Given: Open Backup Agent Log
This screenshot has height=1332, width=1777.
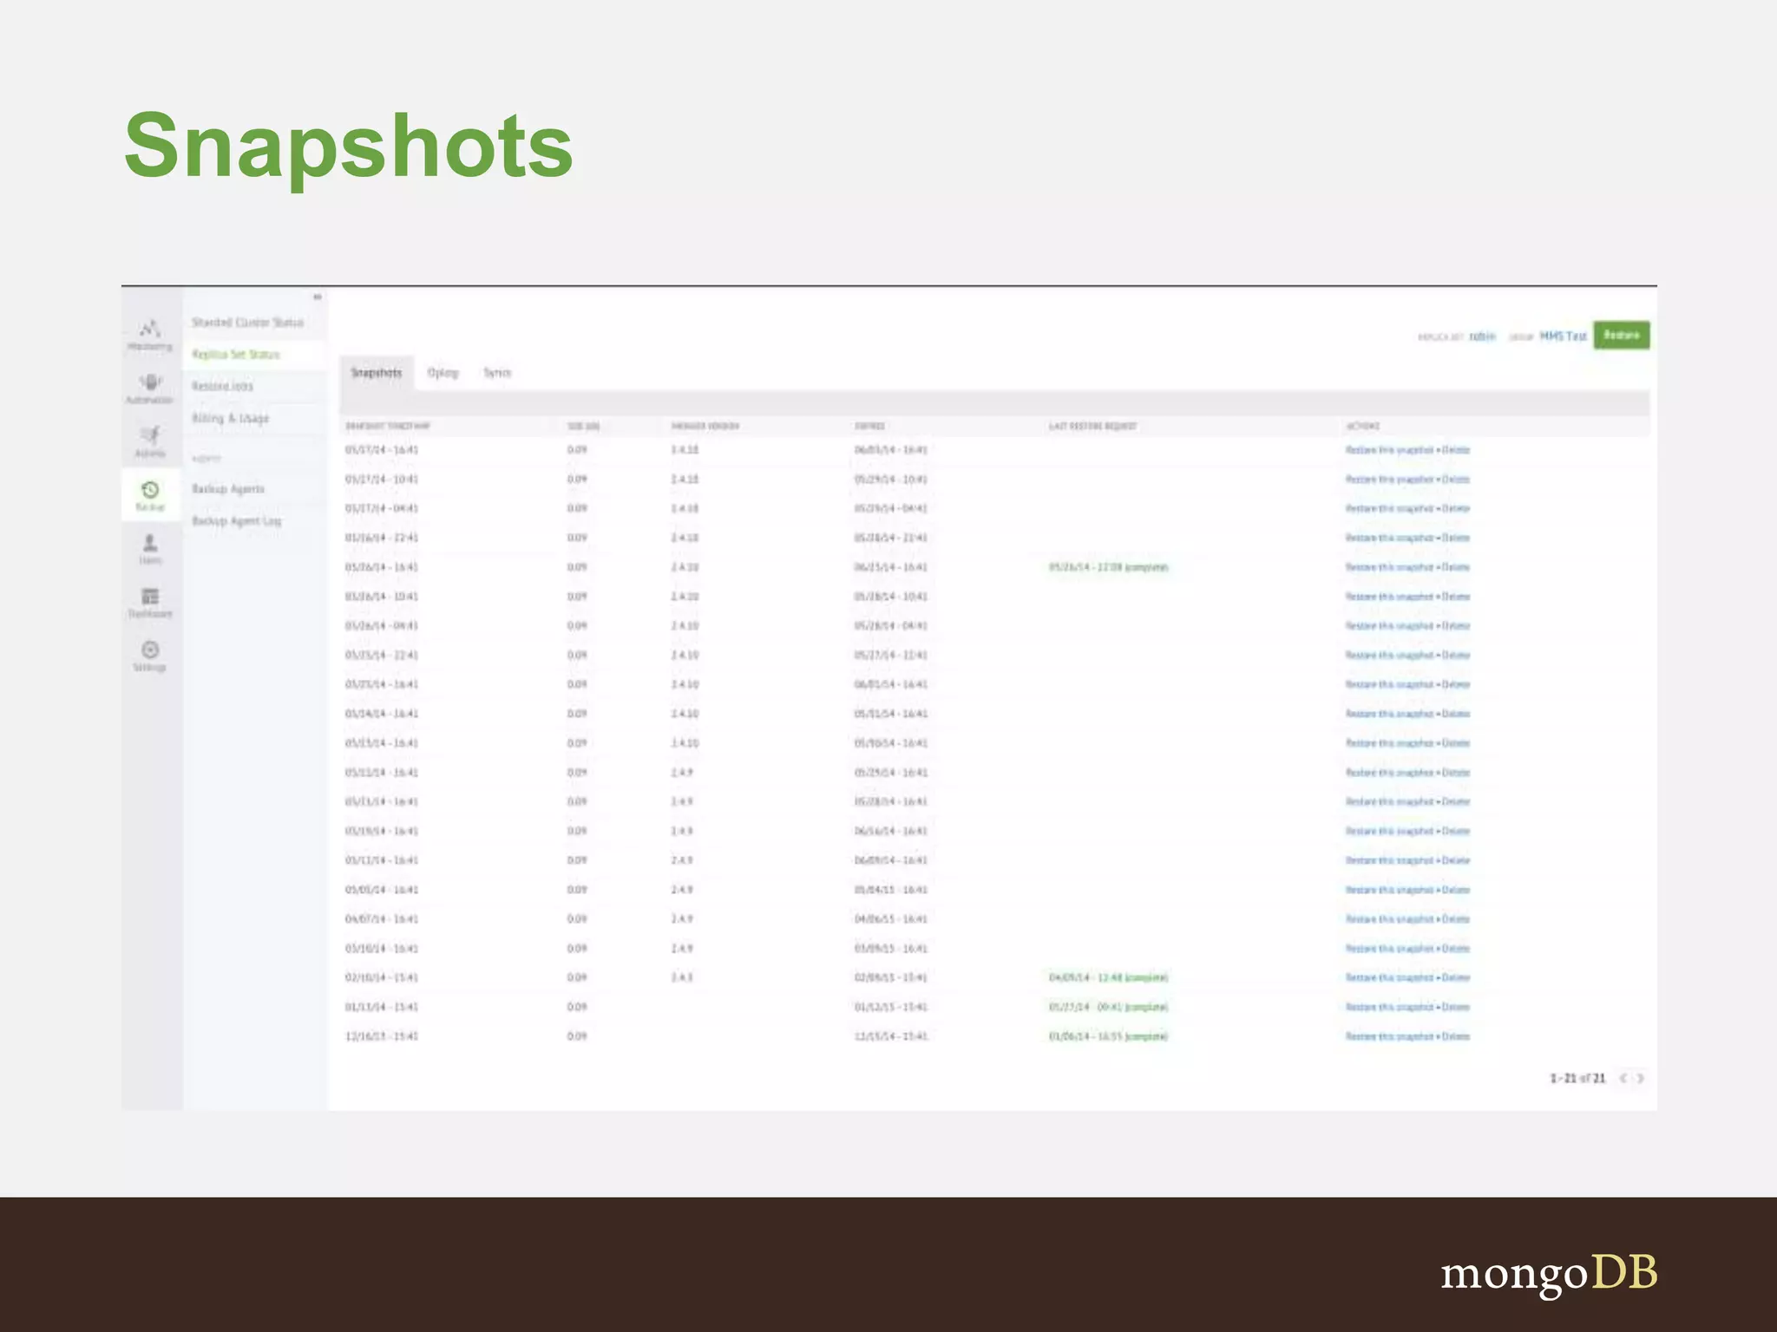Looking at the screenshot, I should 236,521.
